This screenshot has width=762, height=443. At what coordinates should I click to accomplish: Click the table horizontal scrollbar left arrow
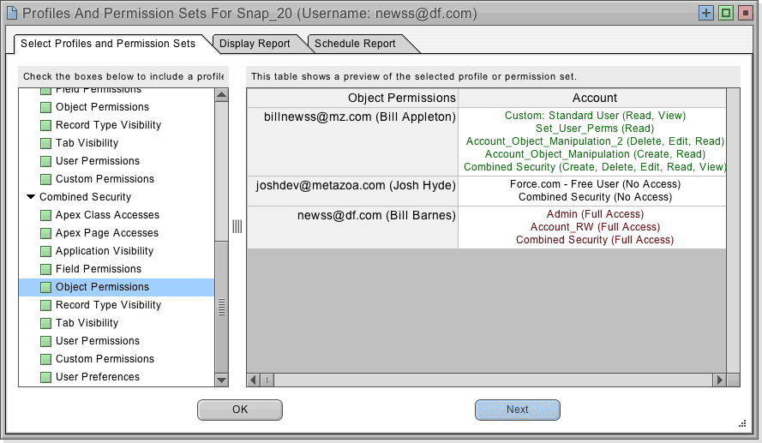pyautogui.click(x=253, y=380)
